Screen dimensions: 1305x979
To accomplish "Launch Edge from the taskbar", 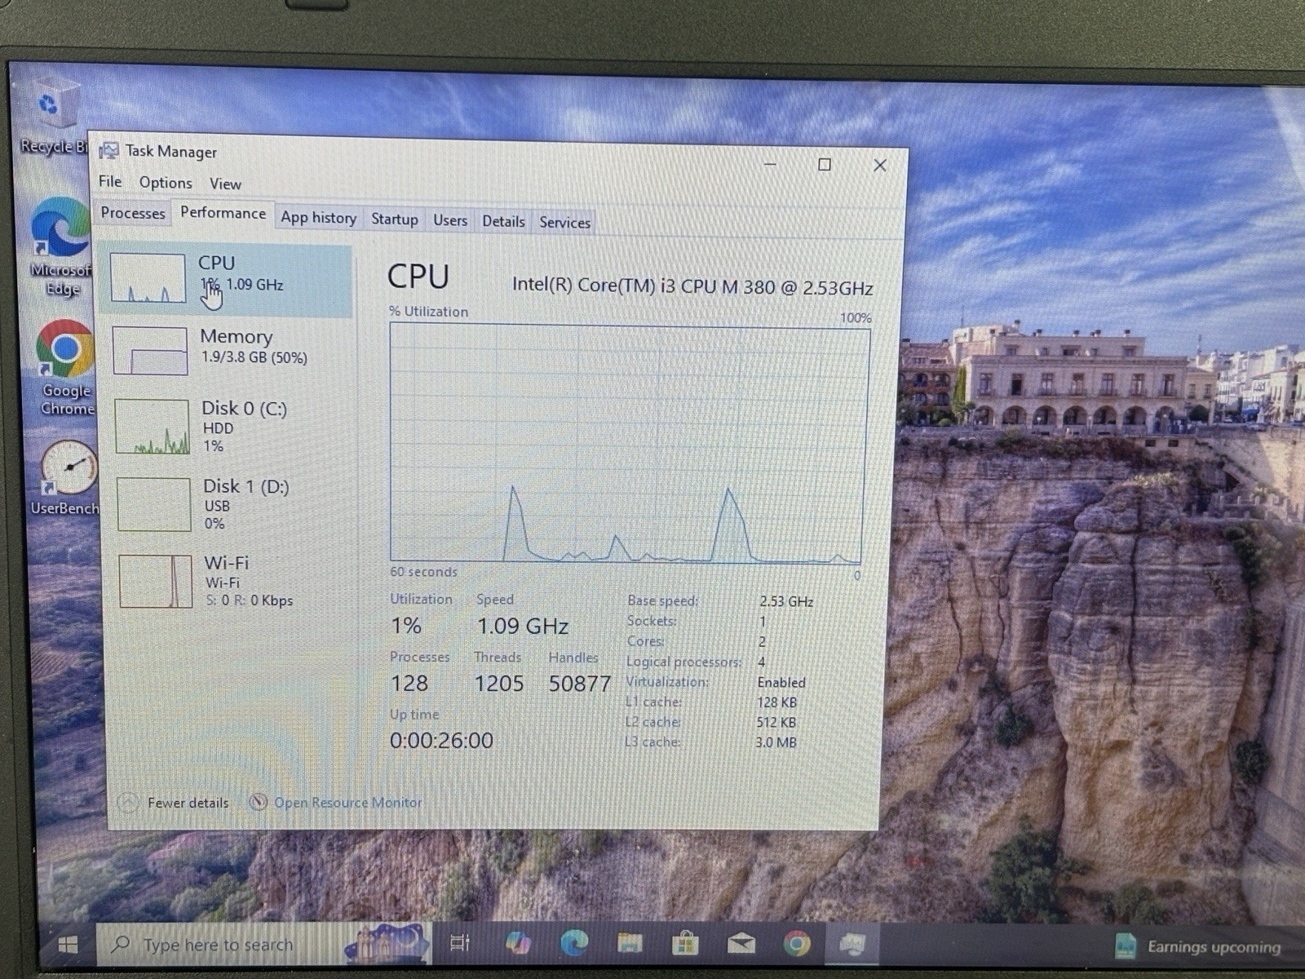I will click(574, 944).
